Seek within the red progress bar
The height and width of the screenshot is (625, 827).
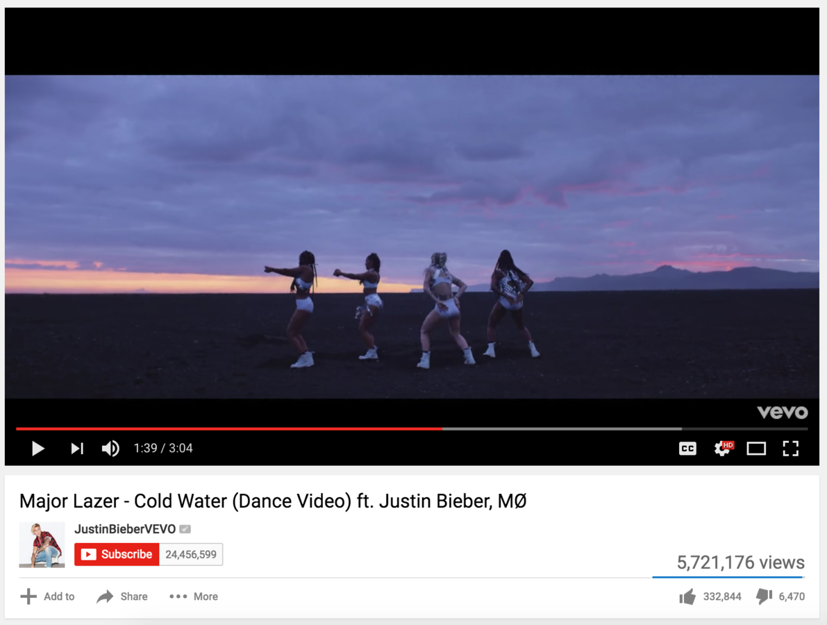tap(229, 428)
